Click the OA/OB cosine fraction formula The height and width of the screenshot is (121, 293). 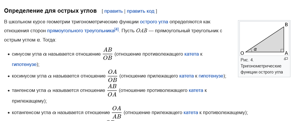tap(112, 76)
